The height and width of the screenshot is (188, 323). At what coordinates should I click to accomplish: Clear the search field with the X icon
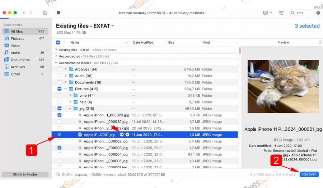(x=318, y=13)
